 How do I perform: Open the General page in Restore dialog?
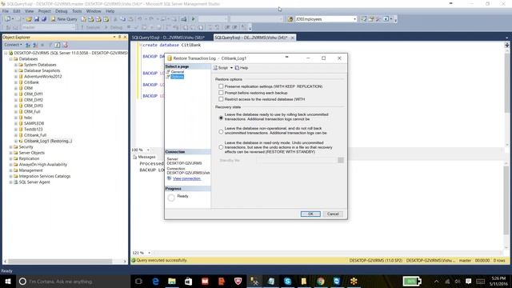point(178,71)
